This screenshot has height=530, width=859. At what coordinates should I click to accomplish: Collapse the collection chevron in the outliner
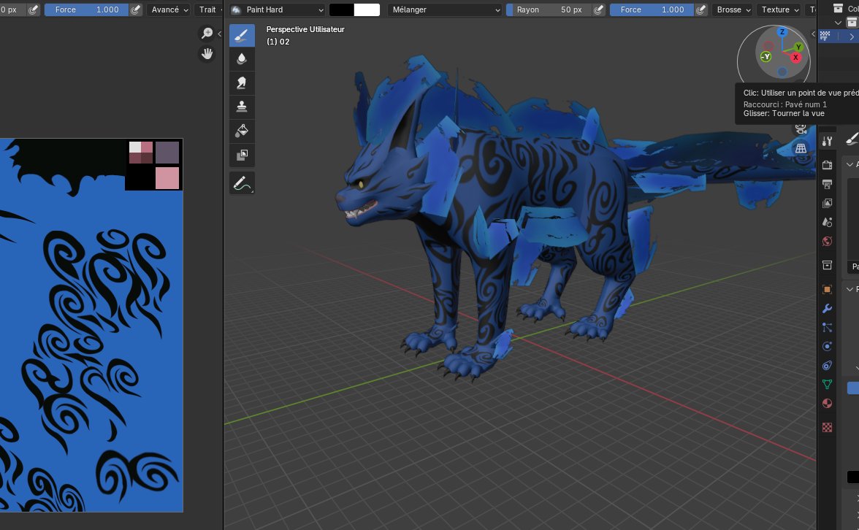click(x=838, y=23)
